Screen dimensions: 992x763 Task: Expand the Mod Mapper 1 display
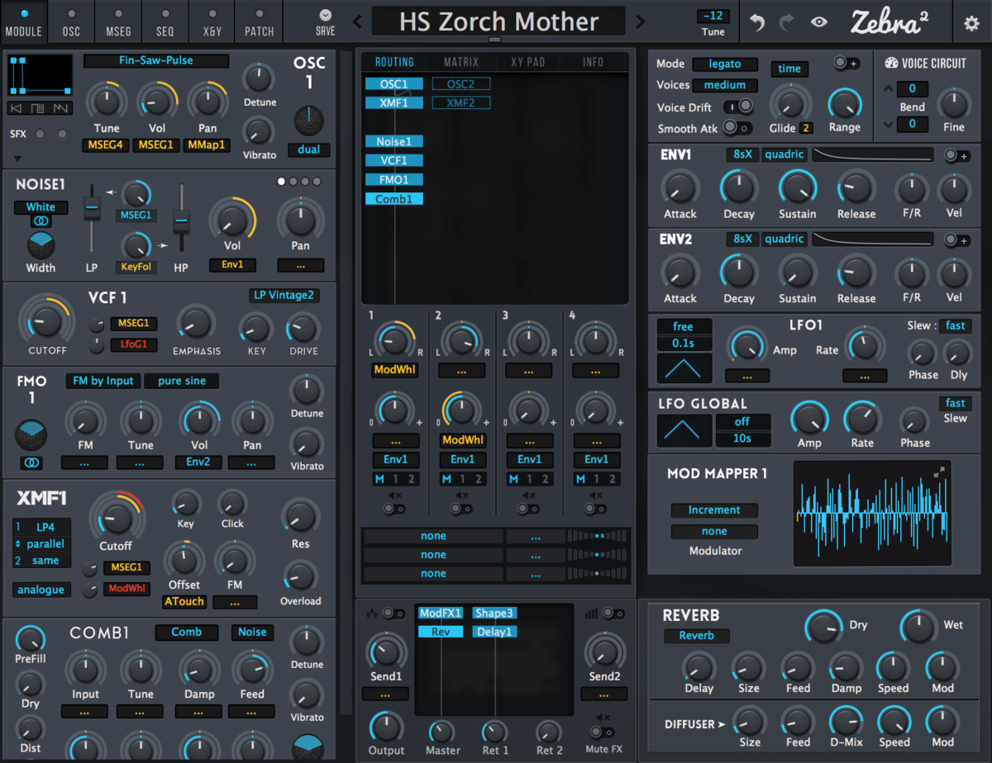[940, 472]
